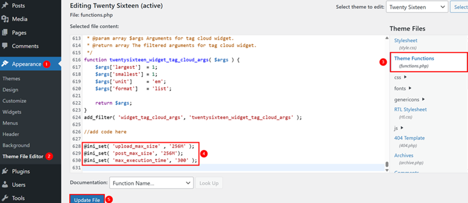
Task: Go to Themes submenu item
Action: point(11,78)
